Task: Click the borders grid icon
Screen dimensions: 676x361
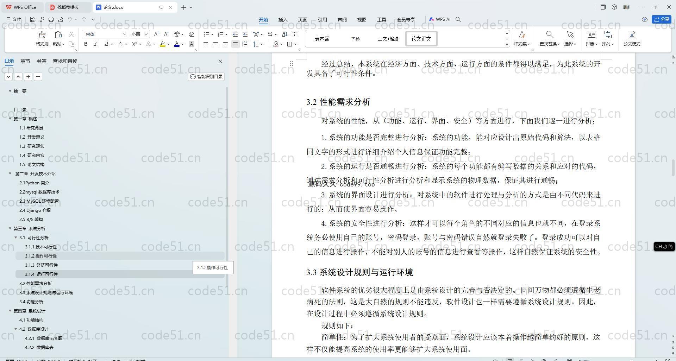Action: [x=290, y=44]
